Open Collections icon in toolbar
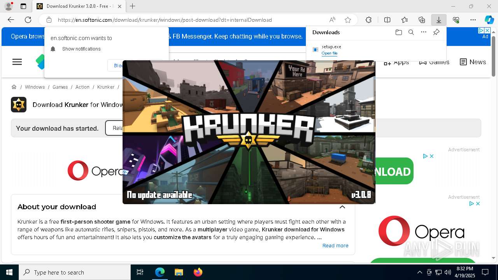The width and height of the screenshot is (498, 280). click(422, 20)
